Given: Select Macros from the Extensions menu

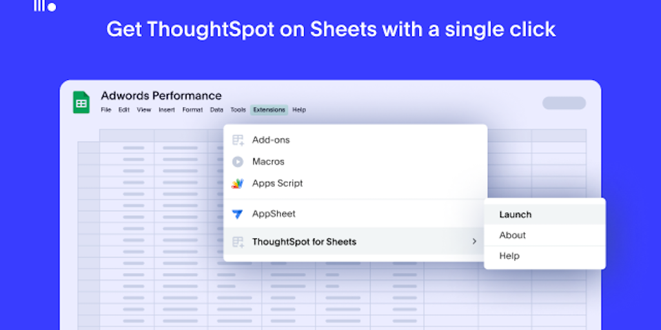Looking at the screenshot, I should tap(356, 162).
